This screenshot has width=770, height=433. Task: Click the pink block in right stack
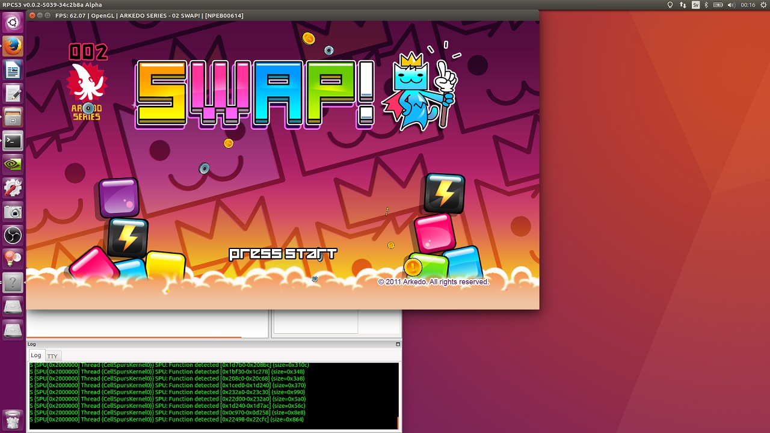434,233
